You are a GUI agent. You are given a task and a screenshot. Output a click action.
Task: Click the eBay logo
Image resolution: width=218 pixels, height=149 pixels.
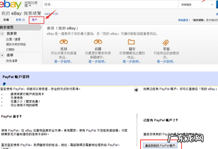(11, 4)
